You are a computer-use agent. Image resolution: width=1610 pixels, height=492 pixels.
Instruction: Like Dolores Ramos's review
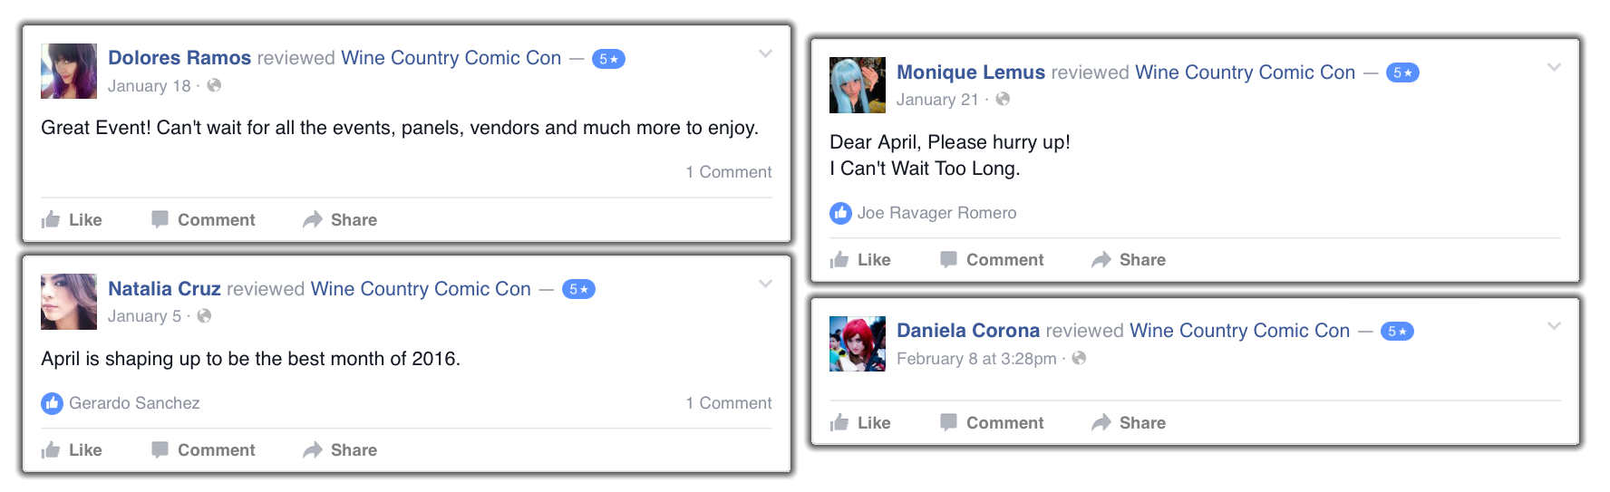coord(72,219)
